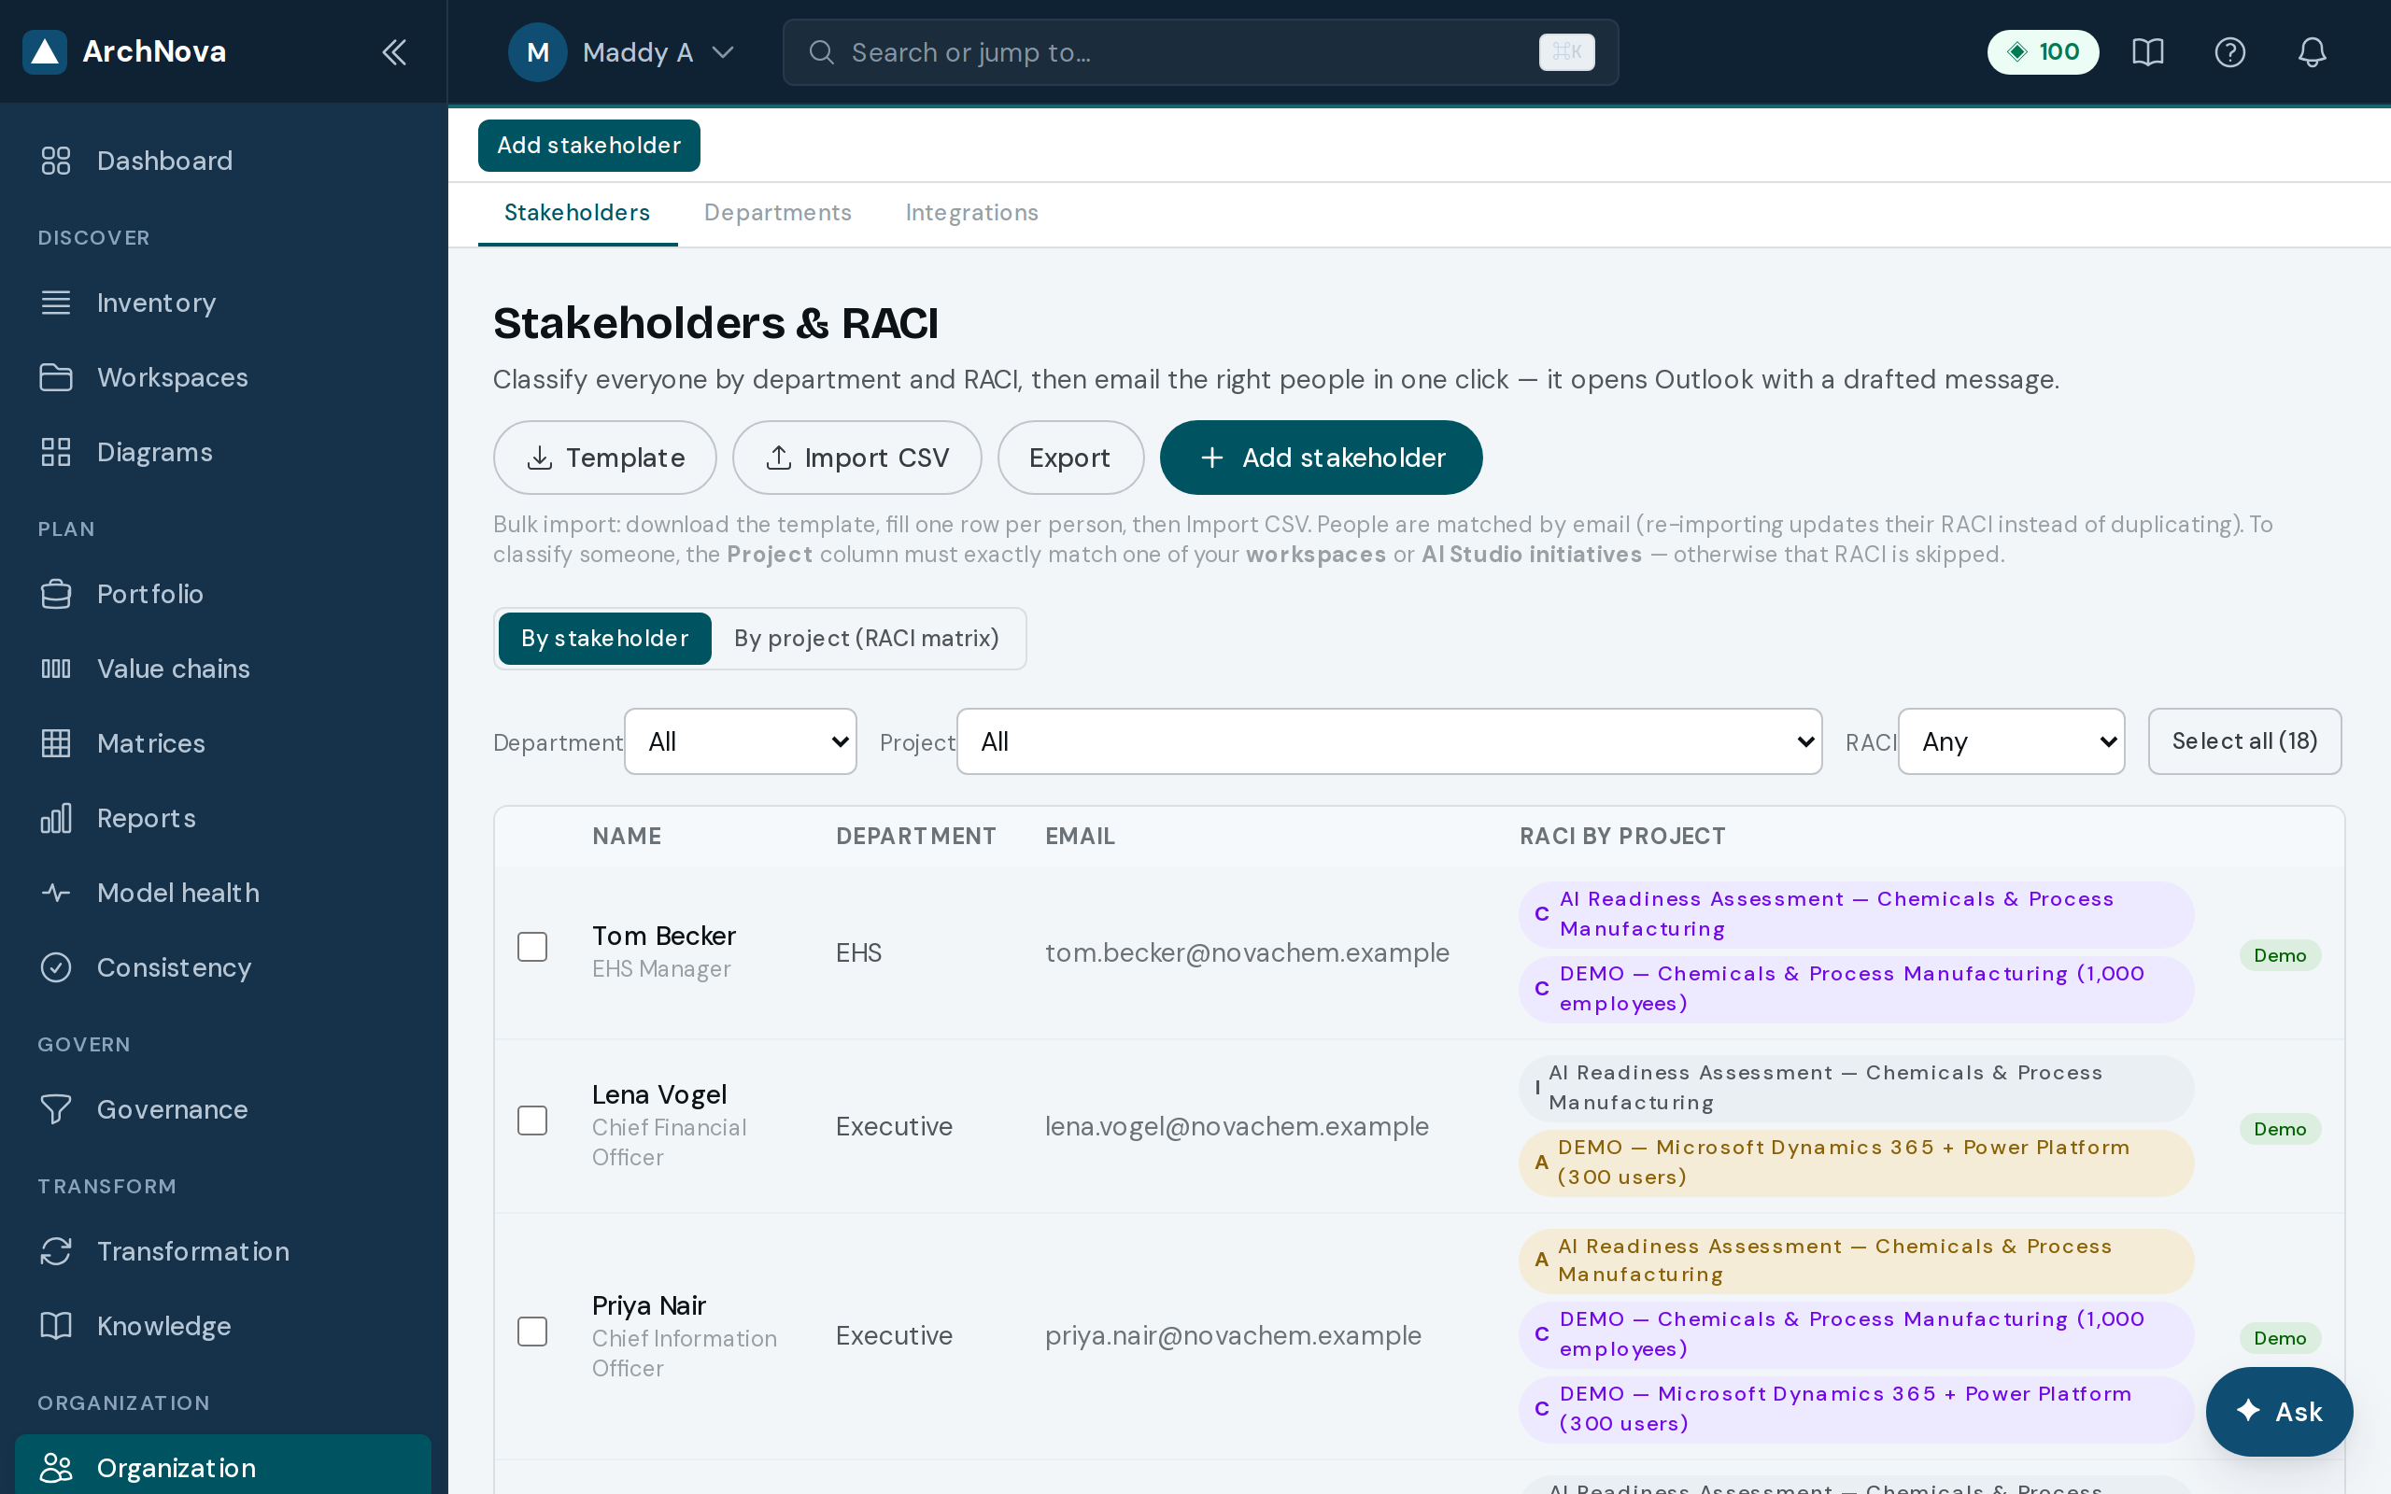This screenshot has height=1494, width=2391.
Task: Click Priya Nair's AI Readiness Assessment A tag
Action: (1855, 1261)
